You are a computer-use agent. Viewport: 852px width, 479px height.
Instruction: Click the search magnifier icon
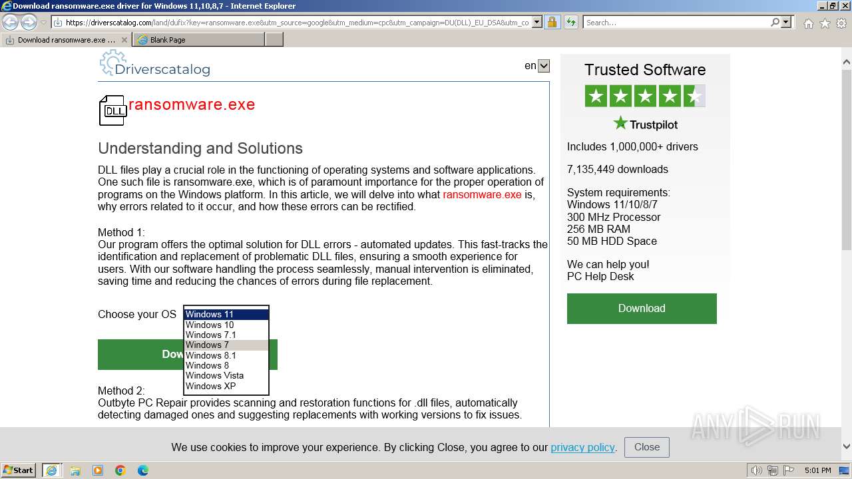(x=775, y=23)
